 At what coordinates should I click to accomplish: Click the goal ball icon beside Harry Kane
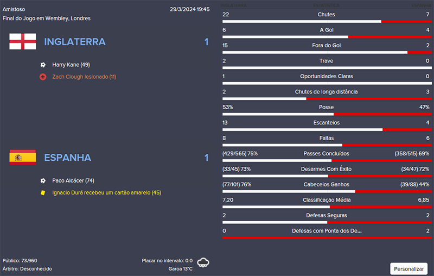(43, 65)
